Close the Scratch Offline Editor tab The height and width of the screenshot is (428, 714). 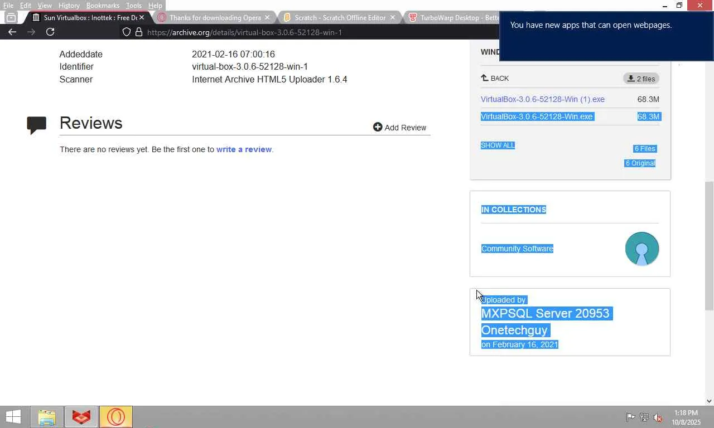click(x=392, y=17)
